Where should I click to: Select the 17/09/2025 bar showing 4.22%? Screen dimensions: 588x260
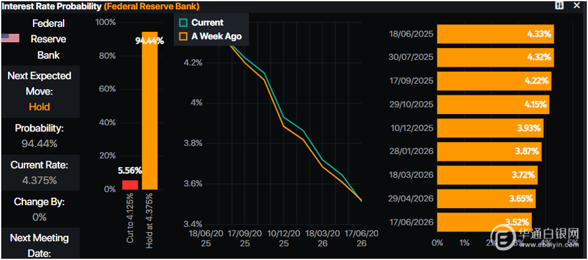[x=494, y=81]
